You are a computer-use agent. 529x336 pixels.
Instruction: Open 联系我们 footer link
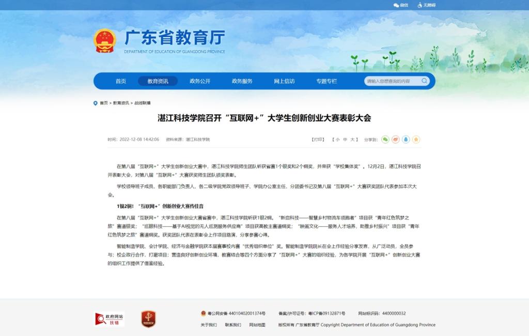(233, 325)
